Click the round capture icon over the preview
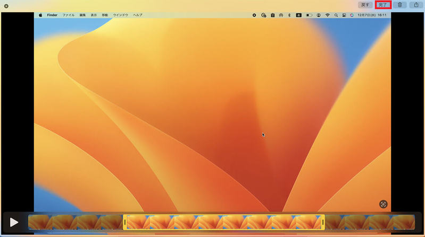This screenshot has width=425, height=237. [x=383, y=204]
